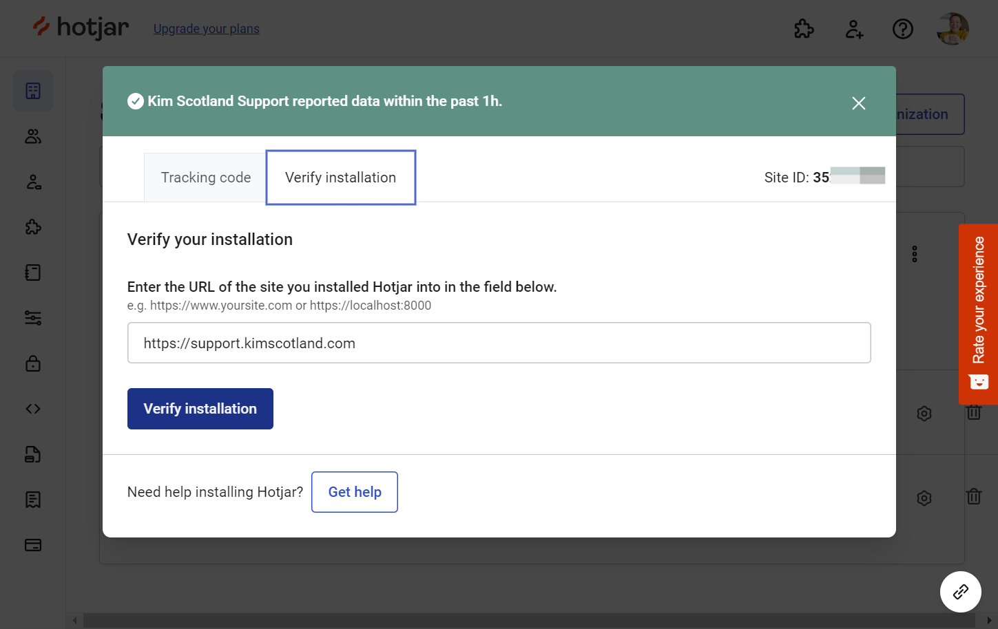The width and height of the screenshot is (998, 629).
Task: Open the padlock security icon in sidebar
Action: (33, 363)
